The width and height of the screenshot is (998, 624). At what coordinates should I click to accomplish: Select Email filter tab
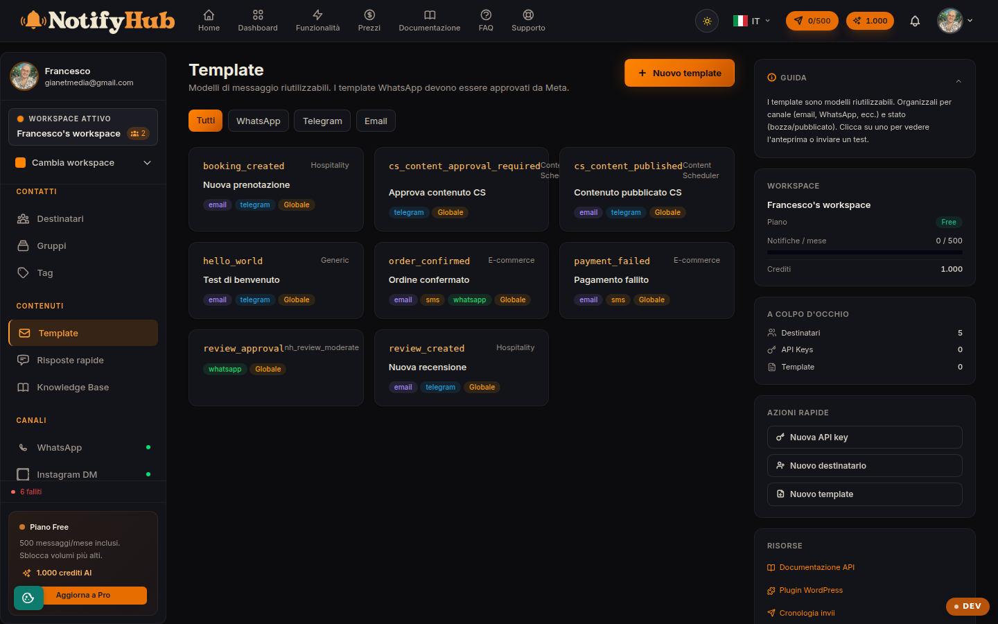[376, 121]
